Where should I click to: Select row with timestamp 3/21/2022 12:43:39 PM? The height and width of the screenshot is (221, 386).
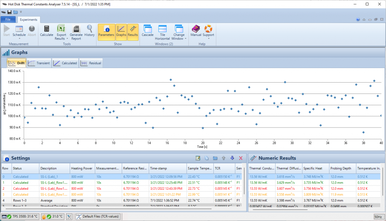(121, 189)
